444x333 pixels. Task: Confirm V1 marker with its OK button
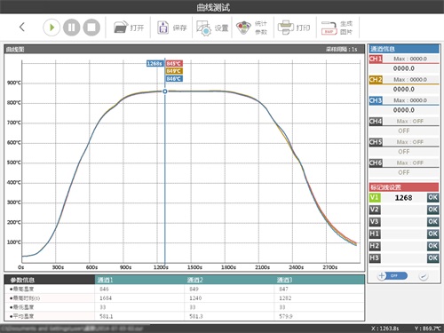(432, 197)
